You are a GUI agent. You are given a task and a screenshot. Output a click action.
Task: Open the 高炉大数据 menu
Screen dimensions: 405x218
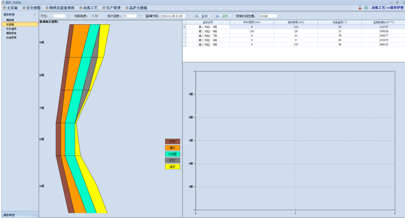pyautogui.click(x=136, y=8)
